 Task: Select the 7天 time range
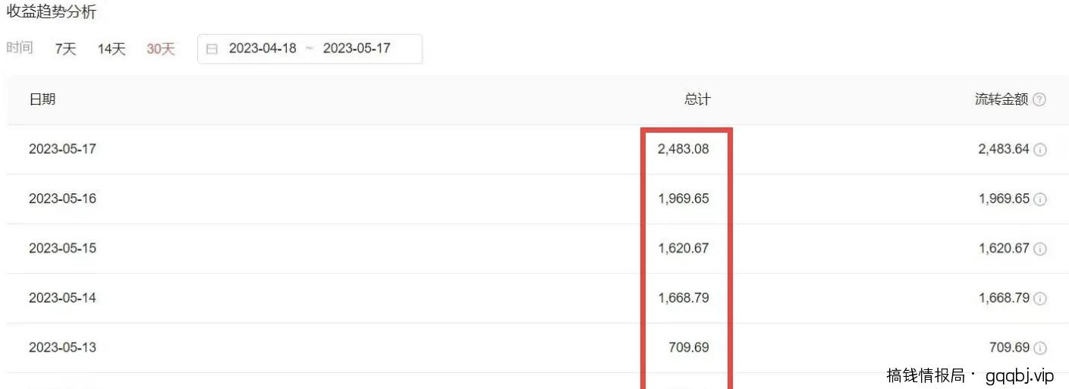click(66, 49)
